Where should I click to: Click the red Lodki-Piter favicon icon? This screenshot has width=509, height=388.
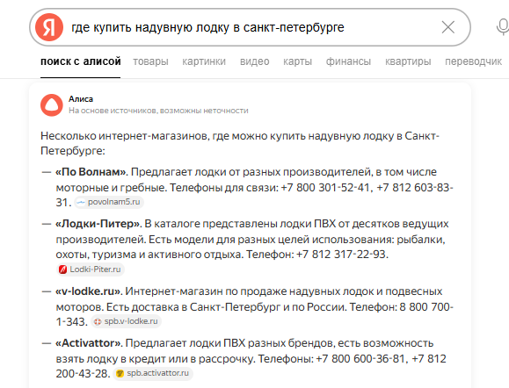click(x=62, y=269)
